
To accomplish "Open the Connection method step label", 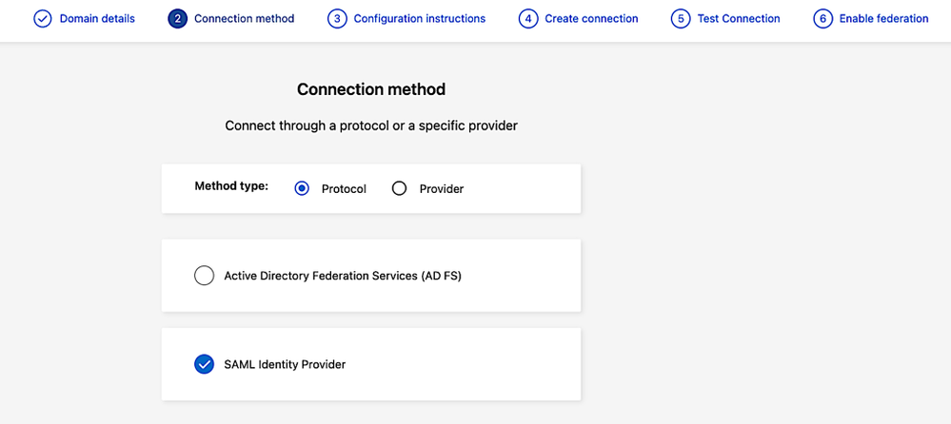I will point(244,19).
